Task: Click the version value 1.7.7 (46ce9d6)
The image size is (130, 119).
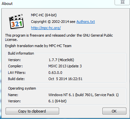Action: click(x=61, y=60)
